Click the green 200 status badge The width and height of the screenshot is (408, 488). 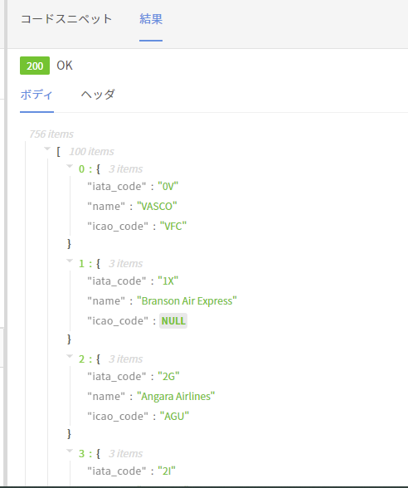35,66
